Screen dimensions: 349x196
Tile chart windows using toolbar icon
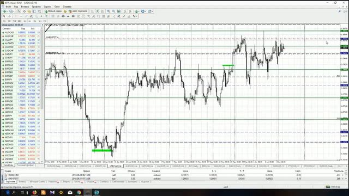[119, 11]
